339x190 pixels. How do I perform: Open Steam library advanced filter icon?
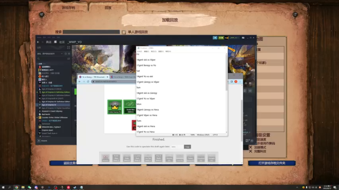pos(69,59)
